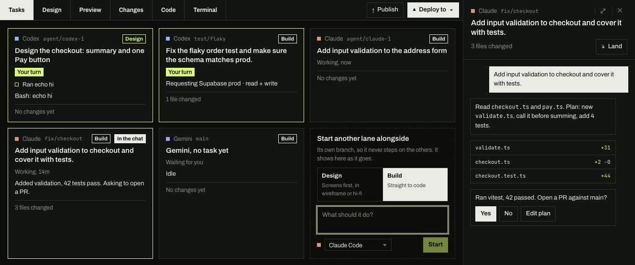Click the Land button
635x265 pixels.
[612, 46]
